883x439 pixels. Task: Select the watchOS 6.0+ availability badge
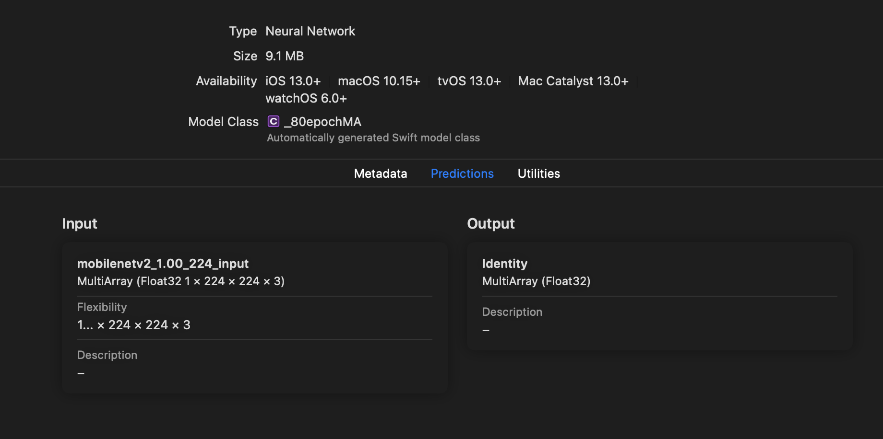pos(306,98)
